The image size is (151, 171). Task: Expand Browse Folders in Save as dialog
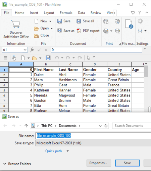coord(17,164)
